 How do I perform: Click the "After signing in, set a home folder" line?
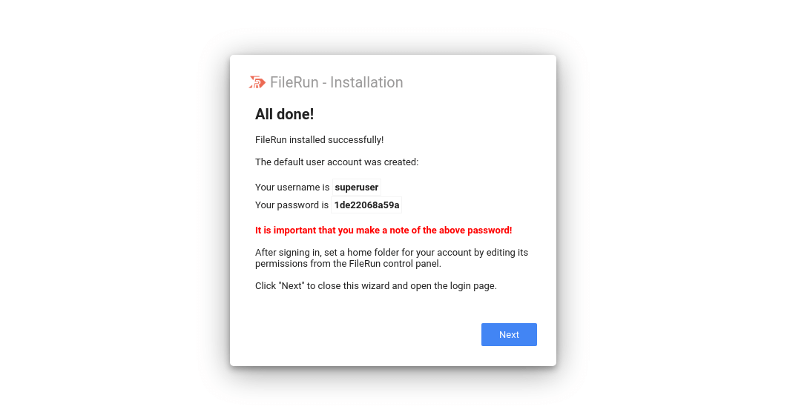391,253
